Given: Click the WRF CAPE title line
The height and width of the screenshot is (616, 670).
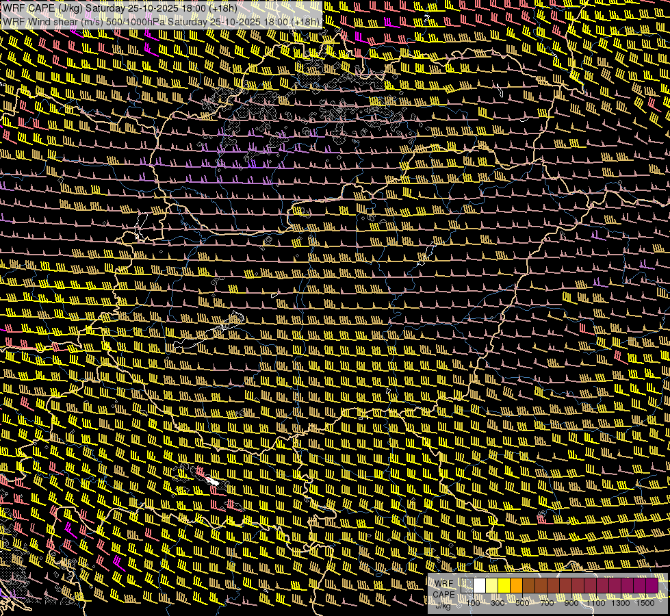Looking at the screenshot, I should [120, 8].
